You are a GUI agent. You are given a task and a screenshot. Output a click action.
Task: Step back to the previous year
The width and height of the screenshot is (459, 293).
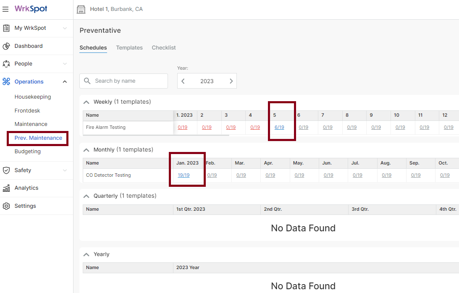(183, 81)
